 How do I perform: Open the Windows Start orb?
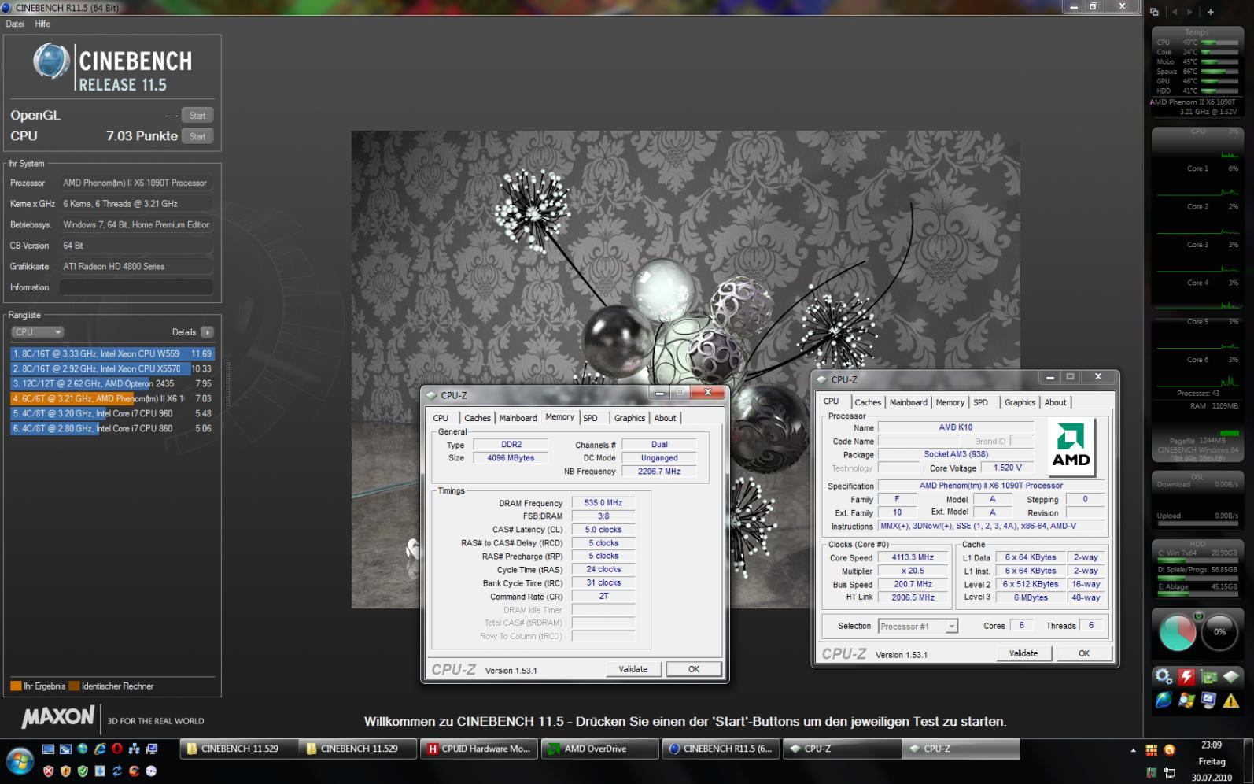pos(19,761)
